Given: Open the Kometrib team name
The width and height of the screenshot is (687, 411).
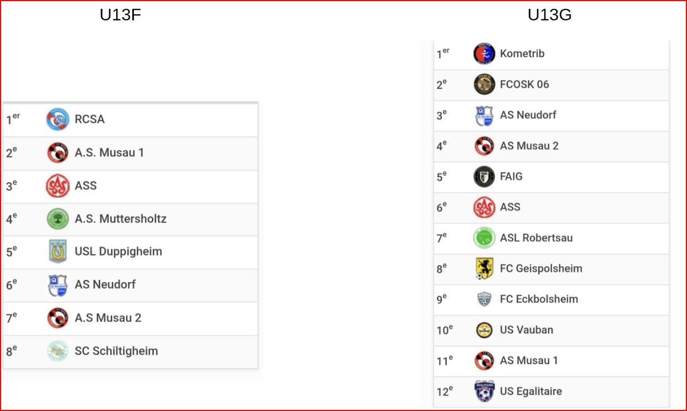Looking at the screenshot, I should (x=522, y=54).
